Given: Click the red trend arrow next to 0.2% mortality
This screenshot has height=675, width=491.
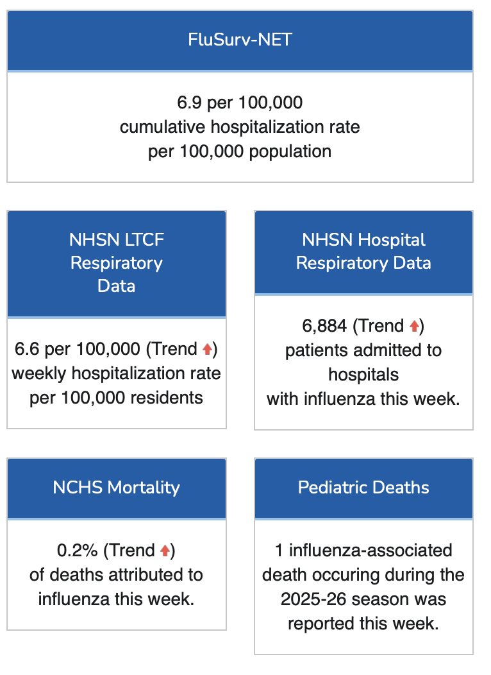Looking at the screenshot, I should 165,551.
